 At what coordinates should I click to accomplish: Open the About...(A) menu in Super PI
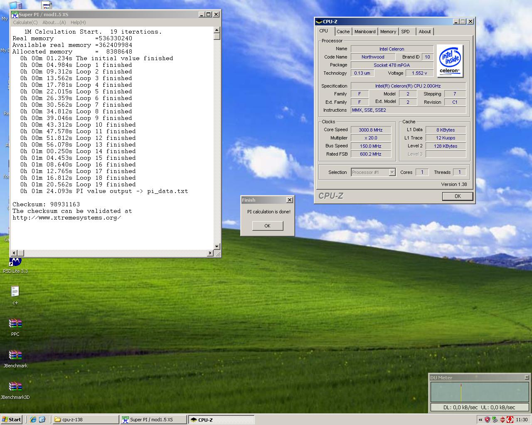(54, 22)
